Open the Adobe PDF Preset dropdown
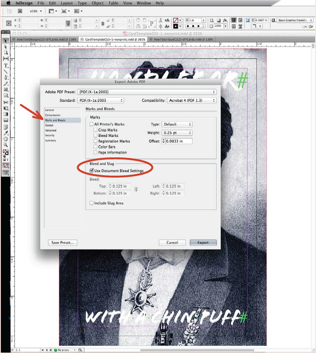316x353 pixels. point(147,92)
